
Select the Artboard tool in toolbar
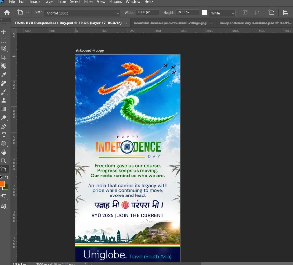click(x=4, y=169)
